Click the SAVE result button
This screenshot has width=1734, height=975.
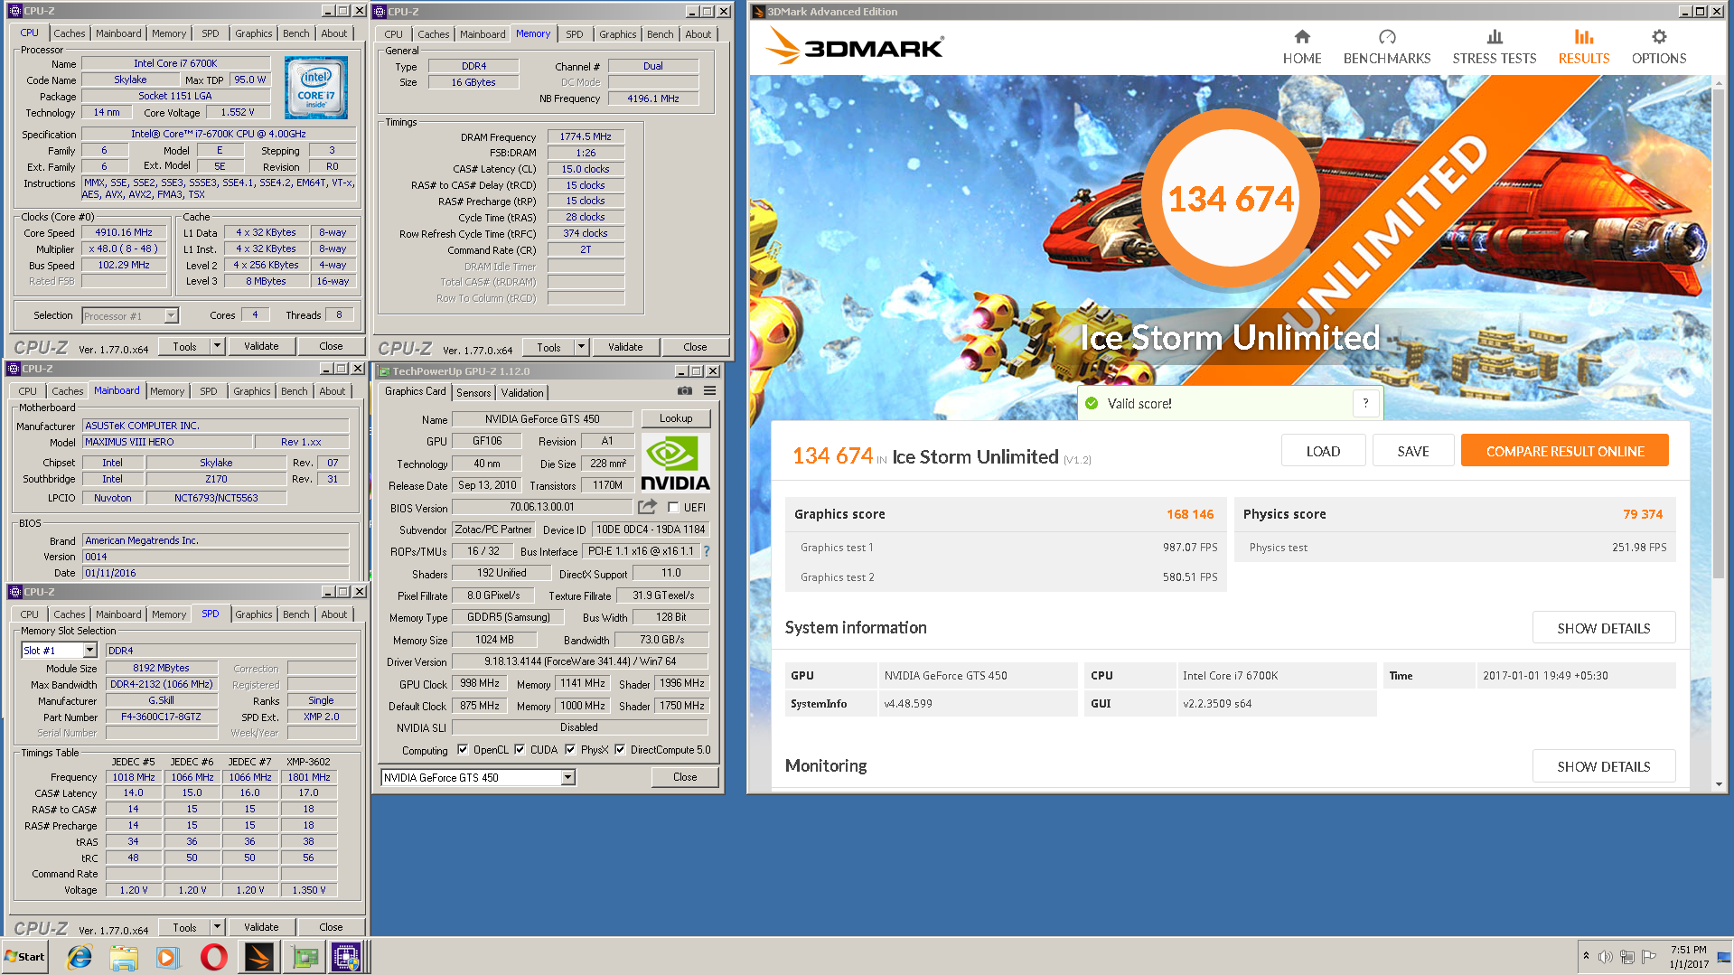pyautogui.click(x=1413, y=451)
